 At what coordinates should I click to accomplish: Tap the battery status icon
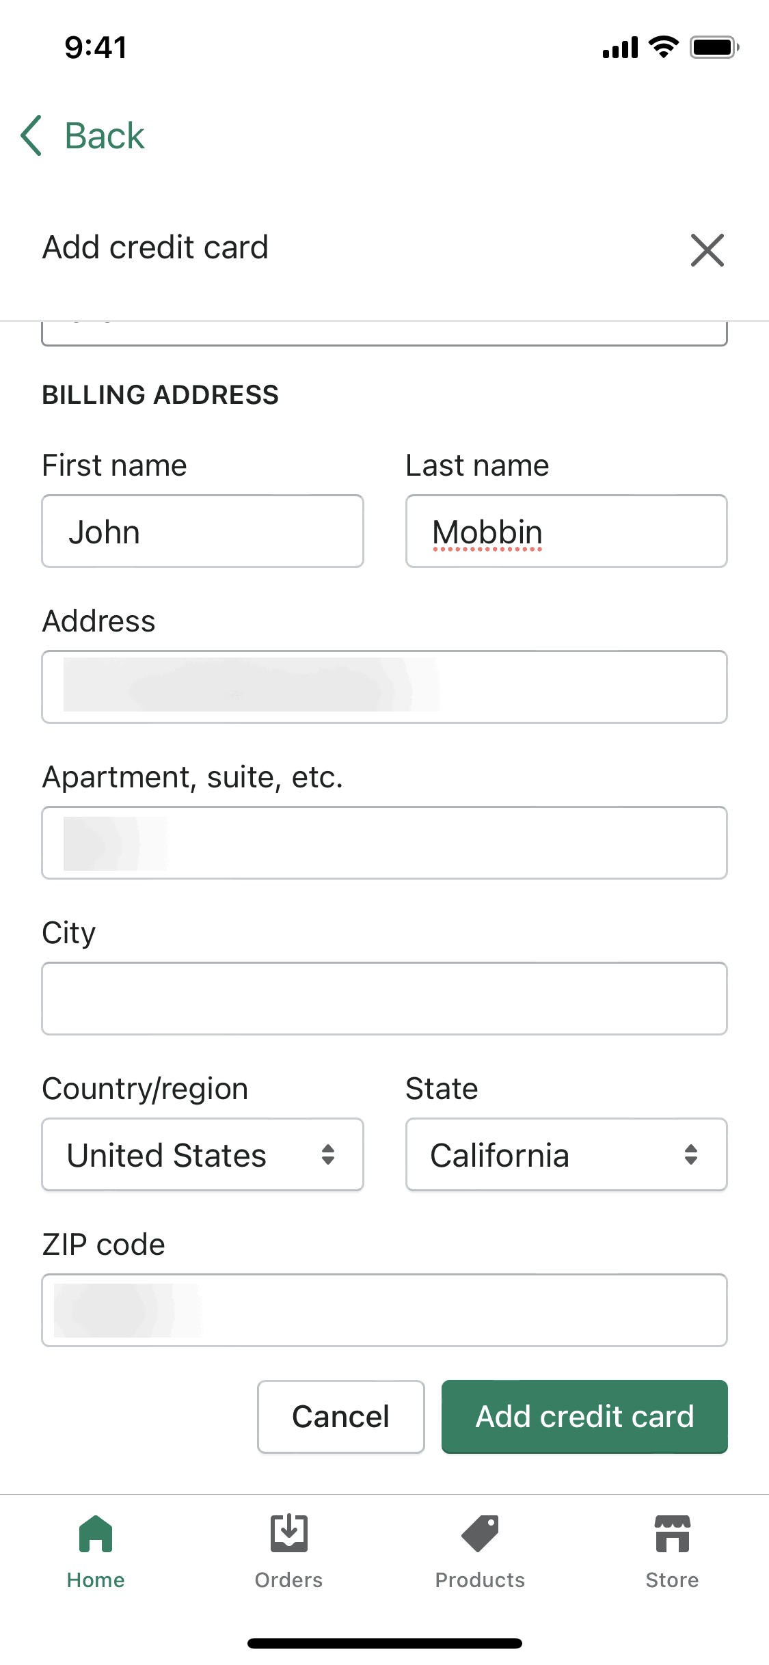point(714,48)
